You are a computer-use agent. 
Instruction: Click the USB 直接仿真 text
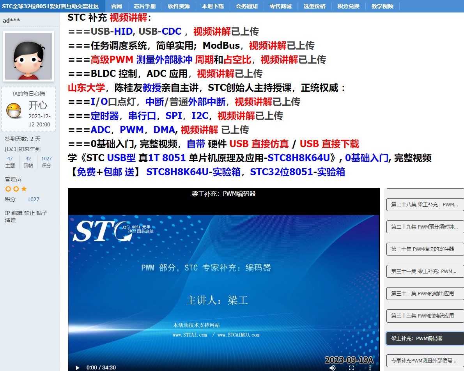(x=259, y=144)
